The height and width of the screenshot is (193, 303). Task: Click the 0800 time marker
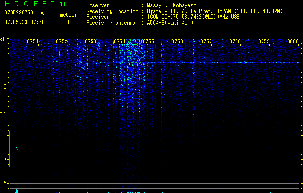click(x=293, y=41)
